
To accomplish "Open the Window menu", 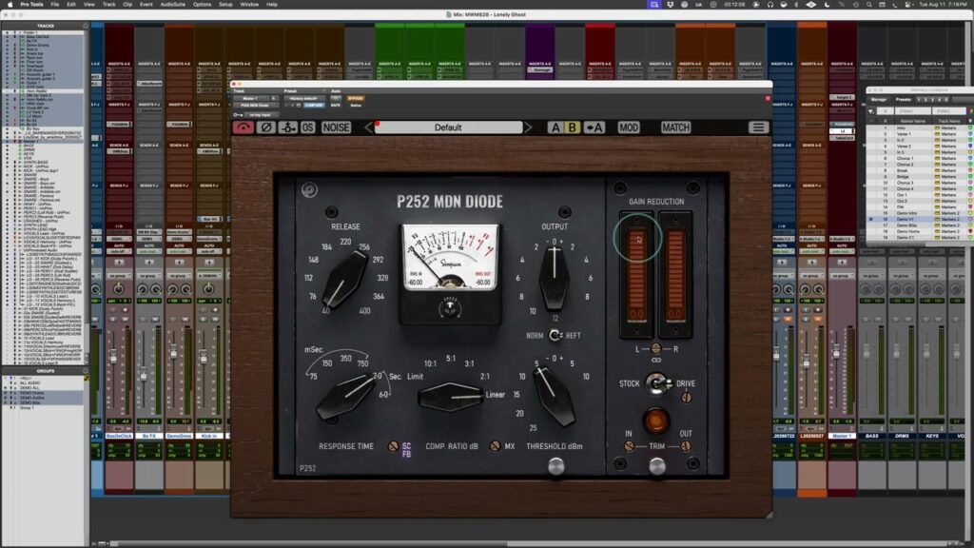I will click(249, 5).
